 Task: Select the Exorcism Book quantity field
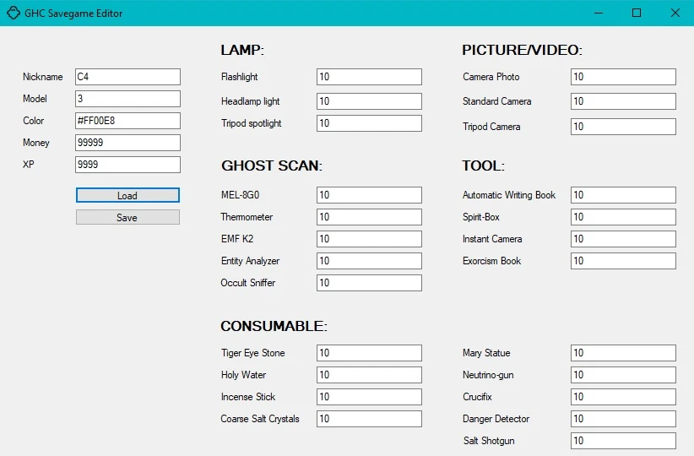coord(623,261)
